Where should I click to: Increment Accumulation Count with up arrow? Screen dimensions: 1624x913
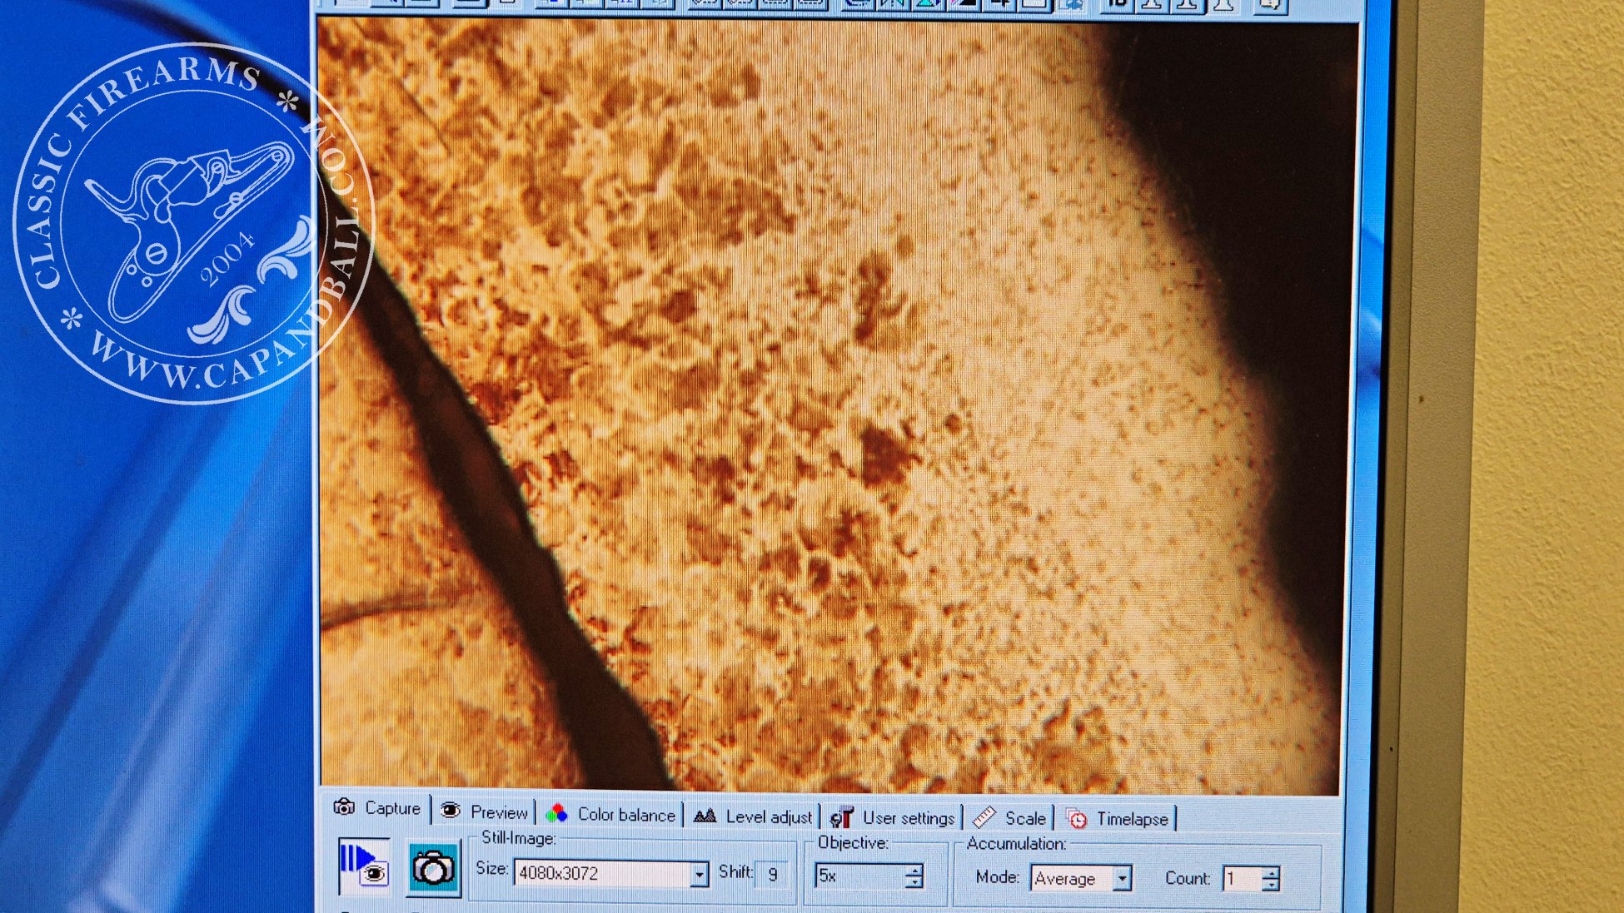coord(1271,873)
